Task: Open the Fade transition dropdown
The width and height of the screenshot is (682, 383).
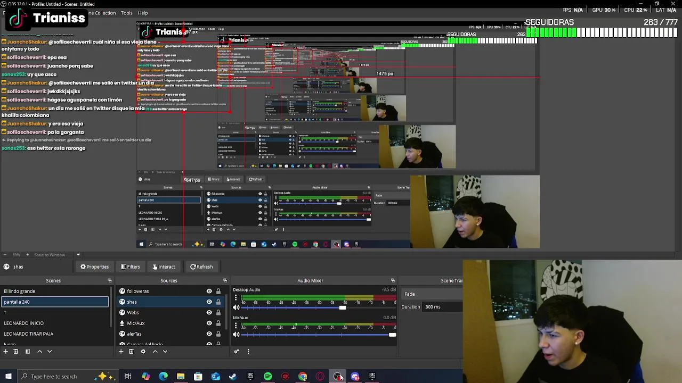Action: [x=432, y=294]
